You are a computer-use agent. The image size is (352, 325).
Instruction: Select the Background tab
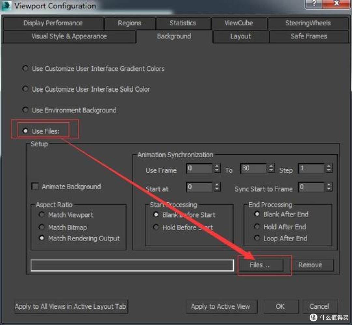click(174, 37)
